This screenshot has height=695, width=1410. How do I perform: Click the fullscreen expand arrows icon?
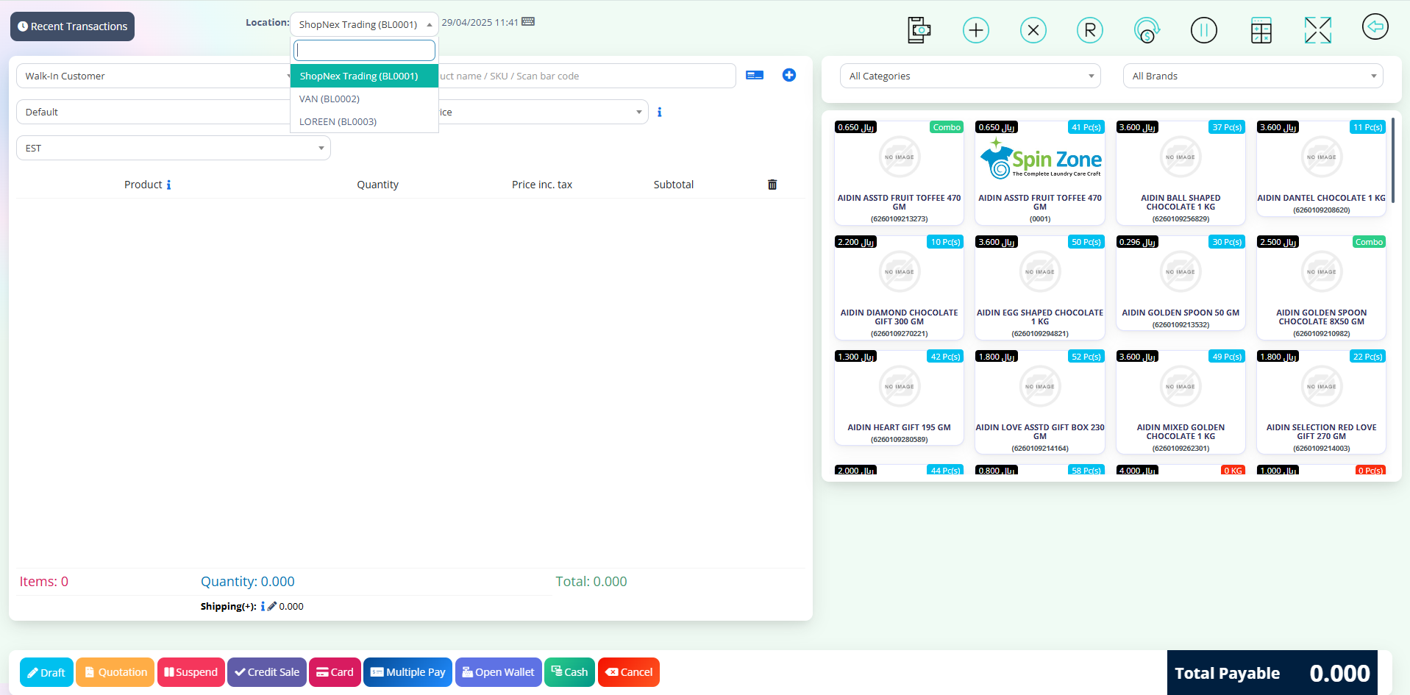[x=1317, y=30]
